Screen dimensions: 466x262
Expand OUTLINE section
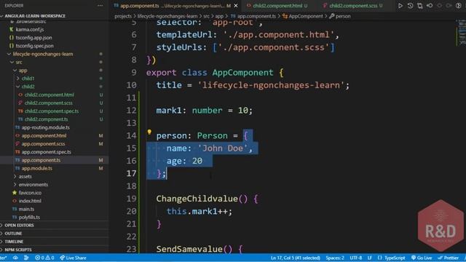(13, 234)
